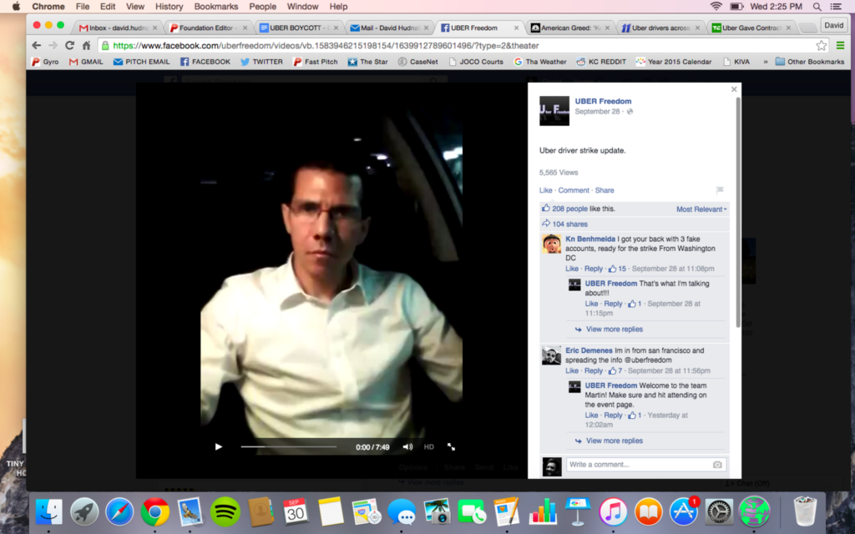The width and height of the screenshot is (855, 534).
Task: Open Eric Demenes's profile link
Action: click(x=589, y=351)
